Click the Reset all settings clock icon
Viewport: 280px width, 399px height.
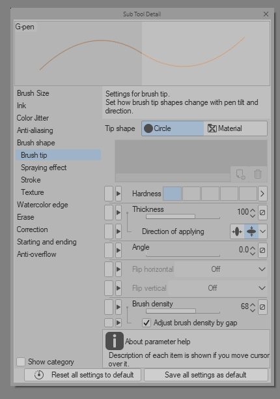[39, 375]
